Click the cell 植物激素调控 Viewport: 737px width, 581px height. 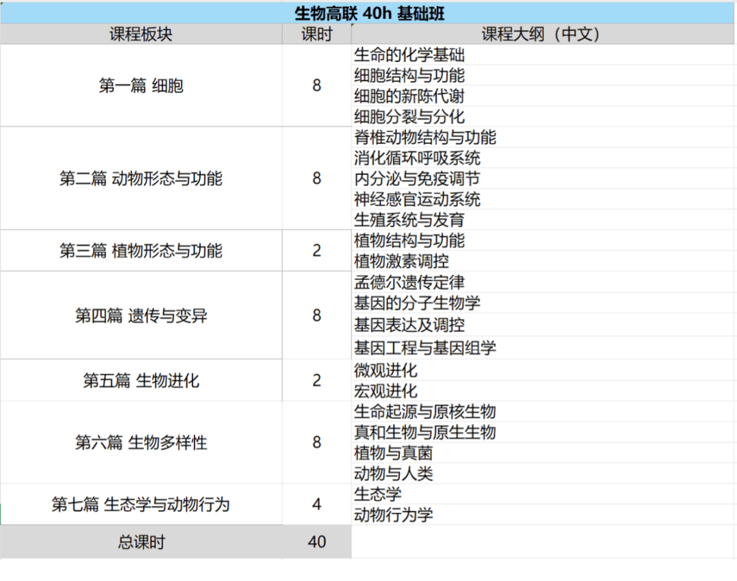pyautogui.click(x=543, y=261)
